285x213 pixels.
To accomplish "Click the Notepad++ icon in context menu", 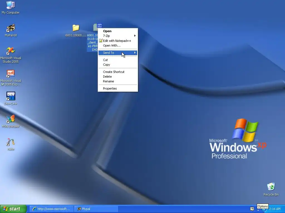I will tap(100, 41).
